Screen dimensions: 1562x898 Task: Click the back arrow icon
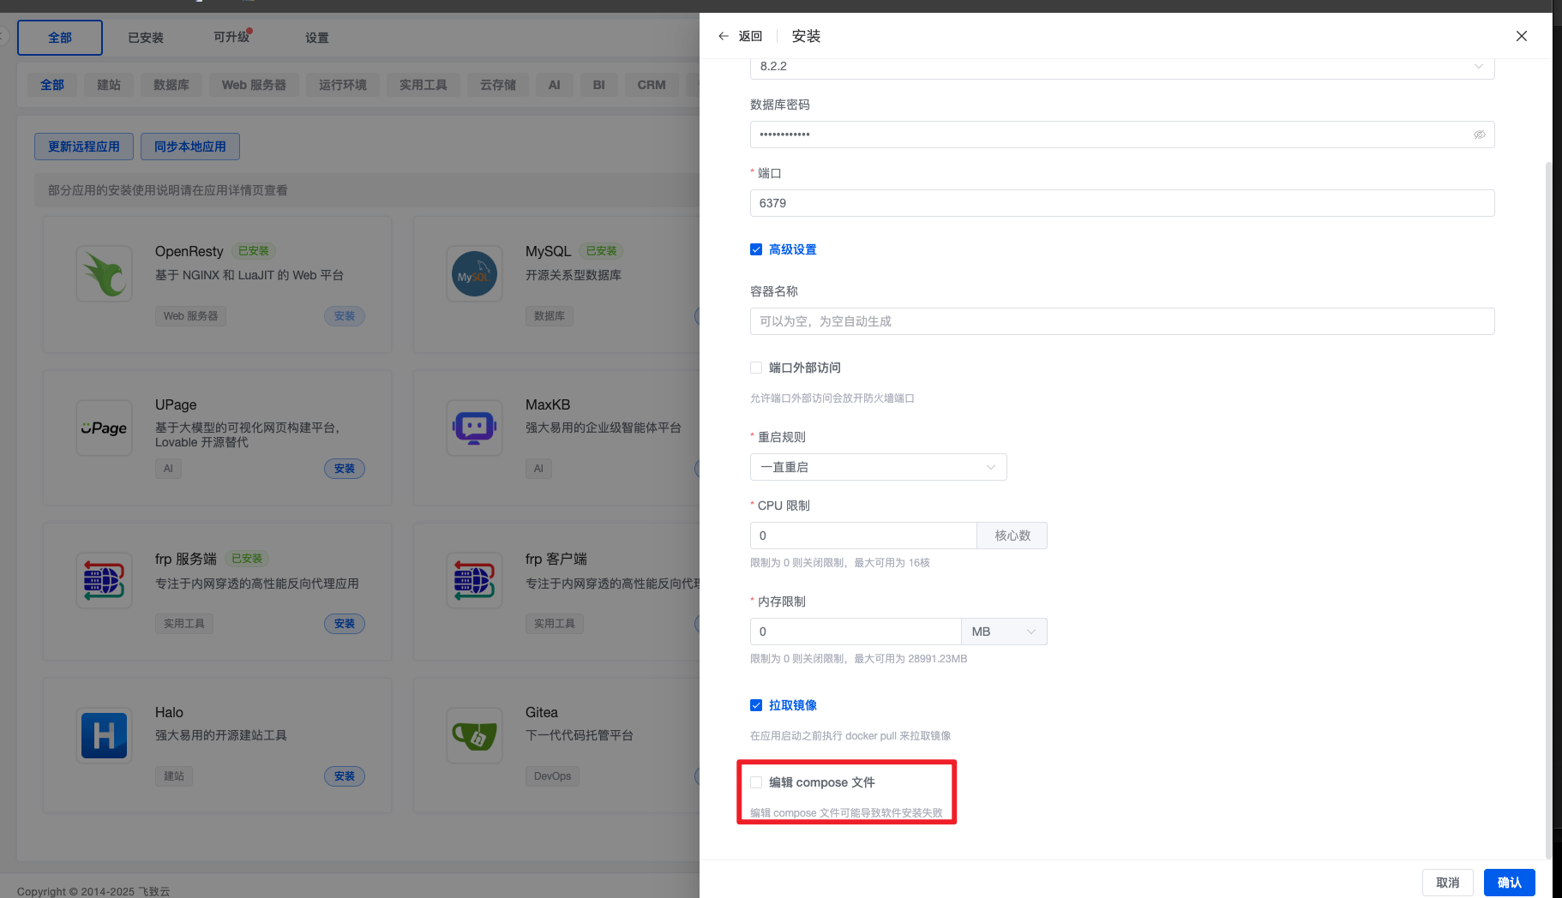[723, 36]
